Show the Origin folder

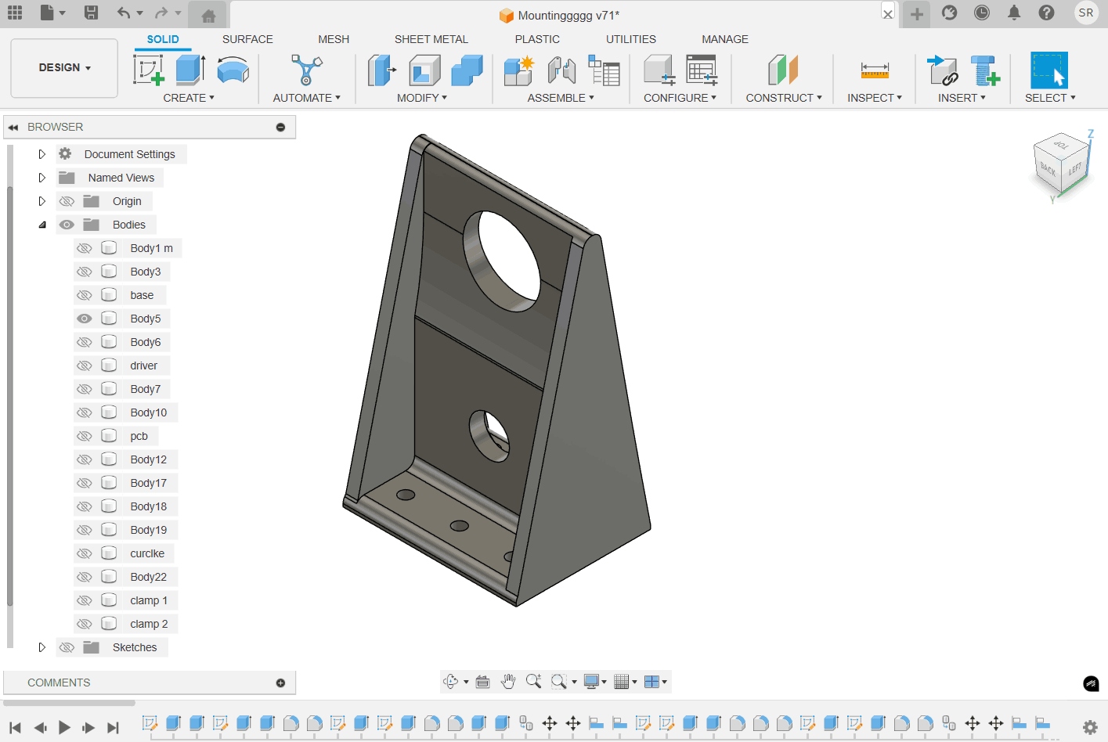click(x=67, y=201)
